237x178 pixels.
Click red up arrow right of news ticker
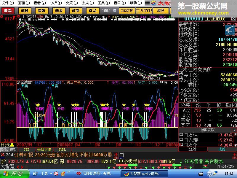[x=116, y=155]
